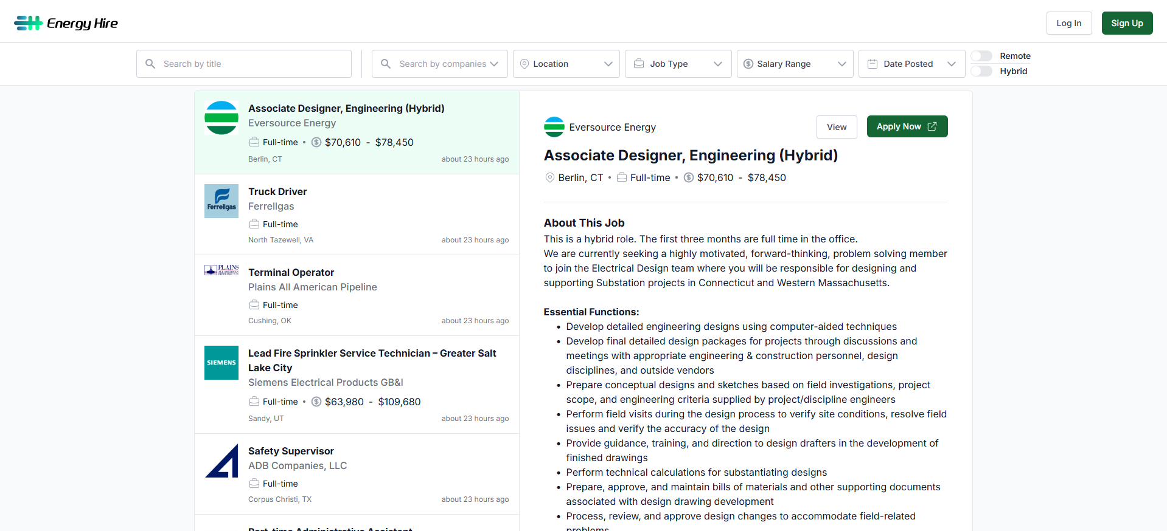
Task: Click Siemens Electrical Products GB&I name
Action: pyautogui.click(x=326, y=382)
